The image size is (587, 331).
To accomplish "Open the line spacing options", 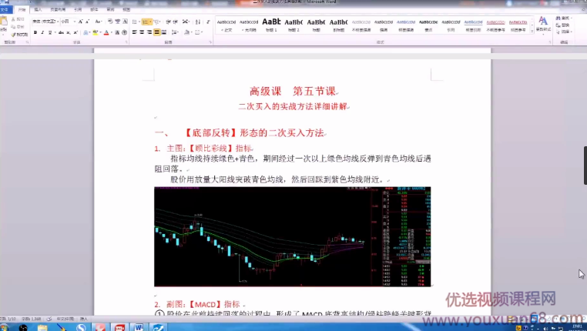I will pyautogui.click(x=174, y=32).
